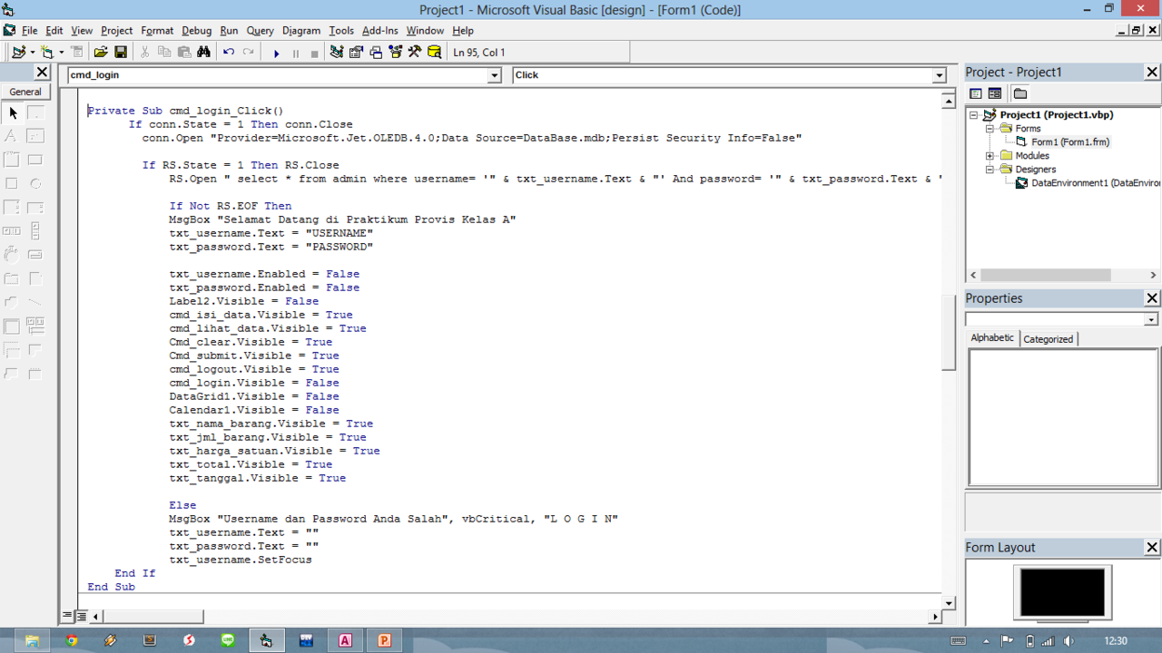Screen dimensions: 1162x653
Task: Expand the Modules folder
Action: (991, 156)
